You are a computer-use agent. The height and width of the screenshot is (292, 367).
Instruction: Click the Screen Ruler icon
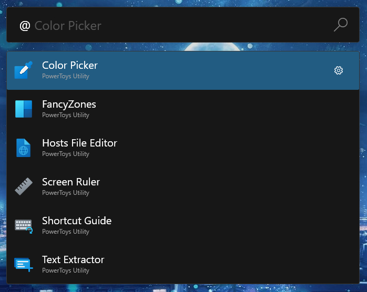[23, 186]
